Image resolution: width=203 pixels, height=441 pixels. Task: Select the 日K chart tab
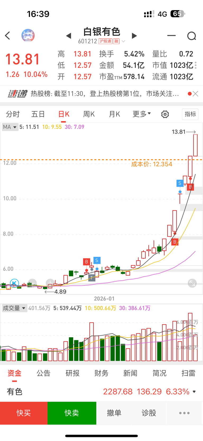pos(63,114)
